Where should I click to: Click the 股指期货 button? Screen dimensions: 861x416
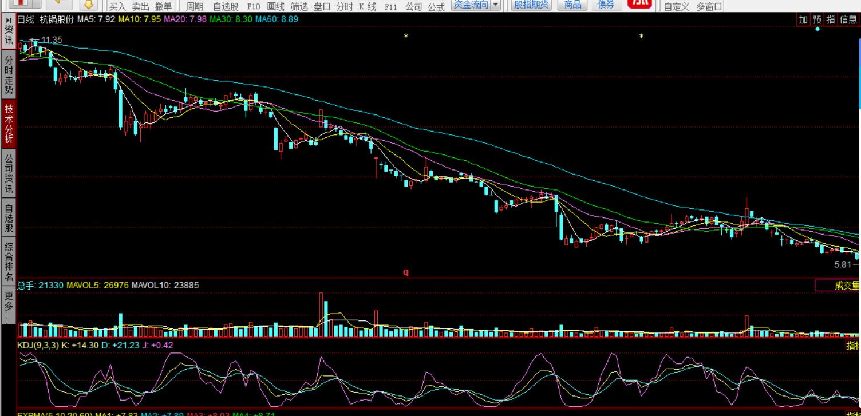(531, 5)
